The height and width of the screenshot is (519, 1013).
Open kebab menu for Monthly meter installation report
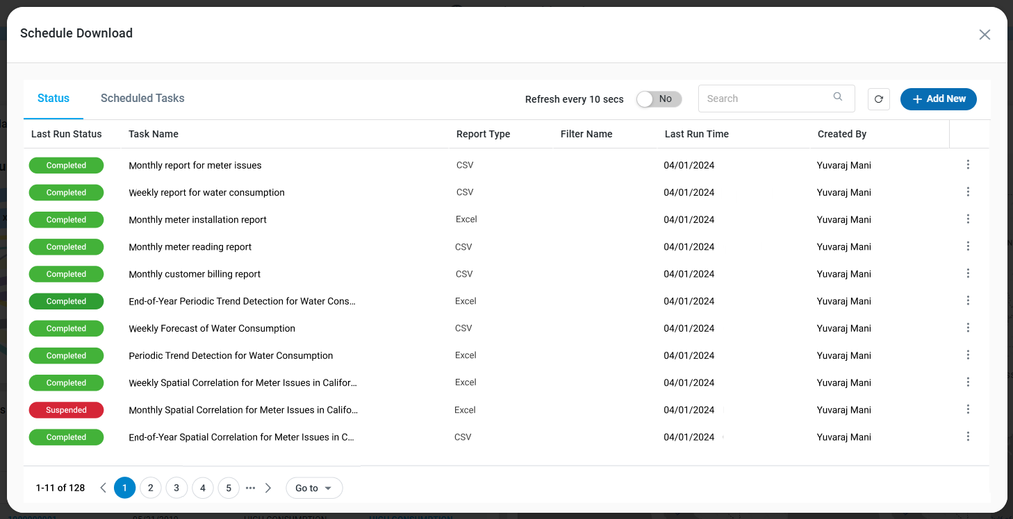tap(968, 219)
